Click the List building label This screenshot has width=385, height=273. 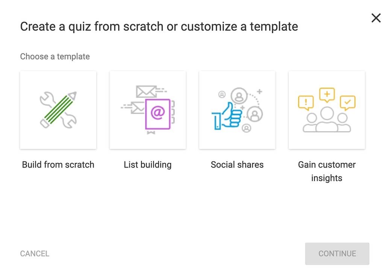coord(147,165)
